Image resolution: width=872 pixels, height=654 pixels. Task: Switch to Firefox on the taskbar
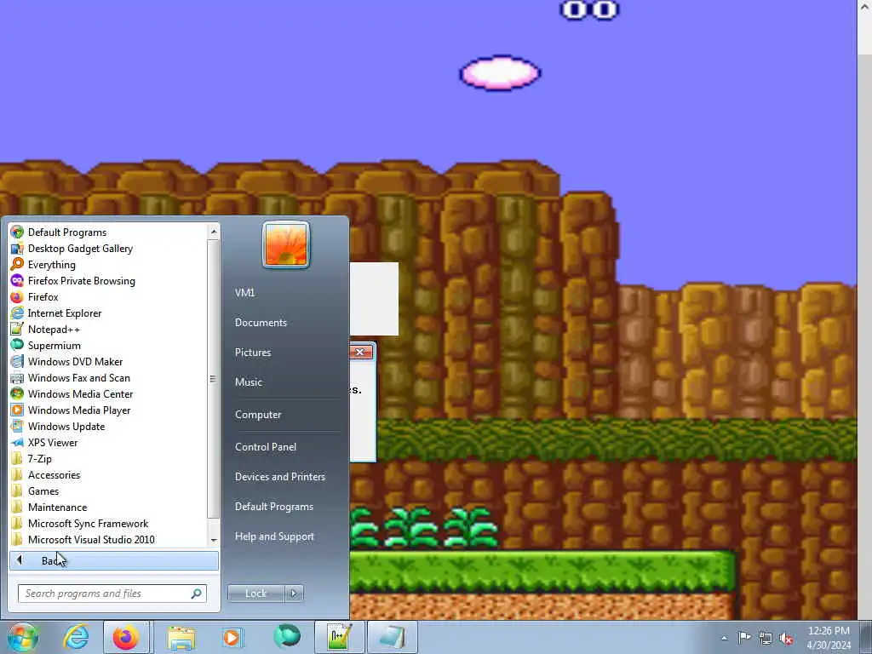pyautogui.click(x=126, y=637)
